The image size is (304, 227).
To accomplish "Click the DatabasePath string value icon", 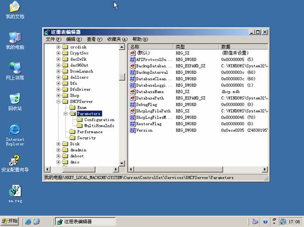I will click(x=132, y=98).
